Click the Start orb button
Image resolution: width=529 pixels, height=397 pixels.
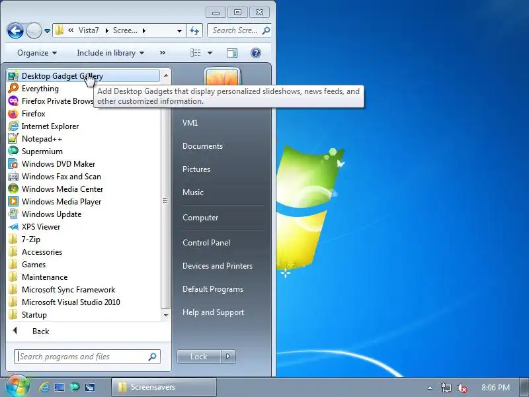pyautogui.click(x=17, y=386)
